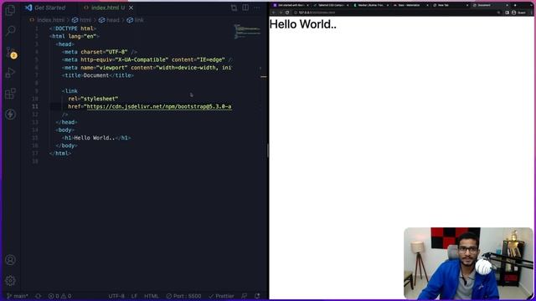Change the LF end-of-line setting

coord(134,296)
